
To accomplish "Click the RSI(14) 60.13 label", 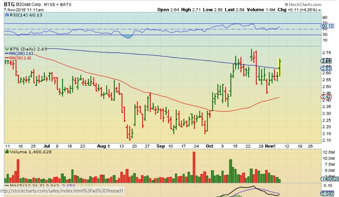I will click(x=26, y=15).
